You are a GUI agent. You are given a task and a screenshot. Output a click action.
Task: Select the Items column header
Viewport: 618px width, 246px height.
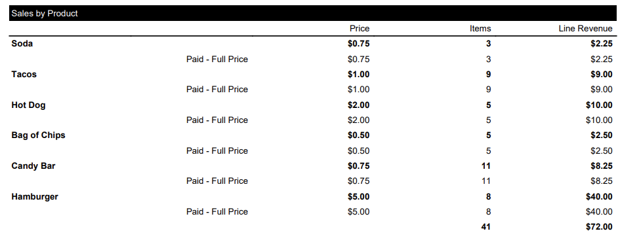pyautogui.click(x=480, y=29)
